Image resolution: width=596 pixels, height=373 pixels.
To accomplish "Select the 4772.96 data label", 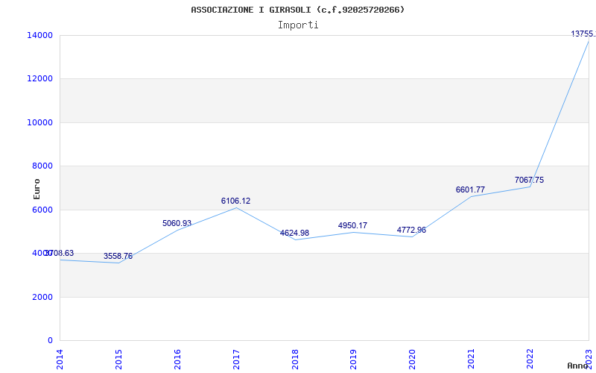I will coord(411,230).
